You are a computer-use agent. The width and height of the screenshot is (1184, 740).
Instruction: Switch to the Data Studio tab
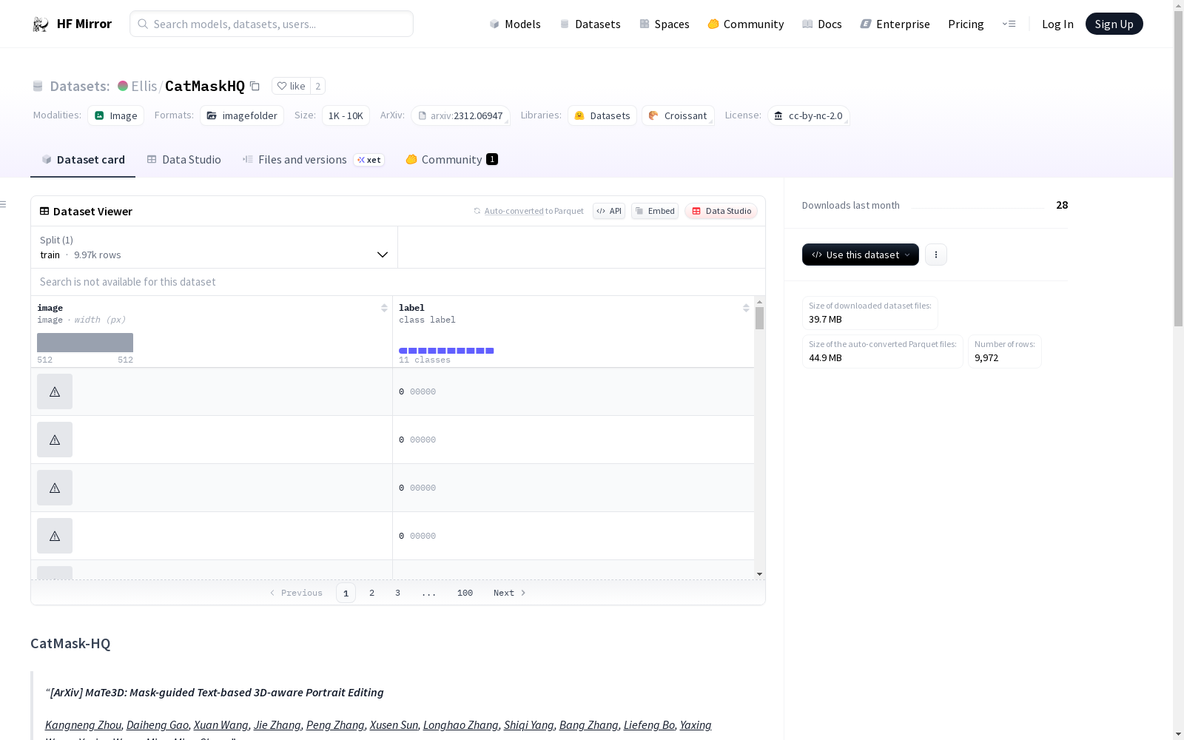(184, 160)
